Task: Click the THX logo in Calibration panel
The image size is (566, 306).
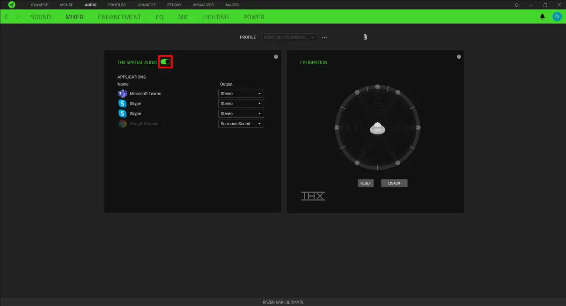Action: (x=312, y=195)
